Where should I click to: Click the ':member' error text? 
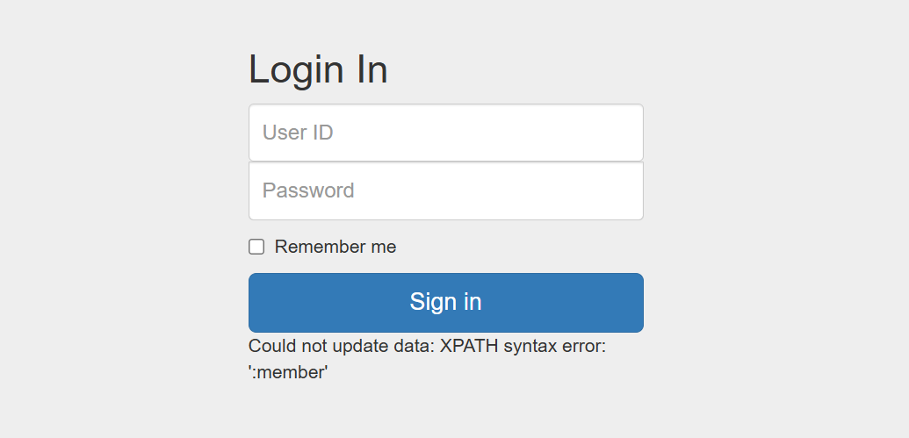(x=288, y=372)
